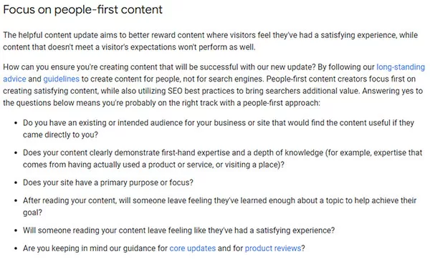
Task: Click the bullet dot before 'Does your content'
Action: [x=16, y=153]
